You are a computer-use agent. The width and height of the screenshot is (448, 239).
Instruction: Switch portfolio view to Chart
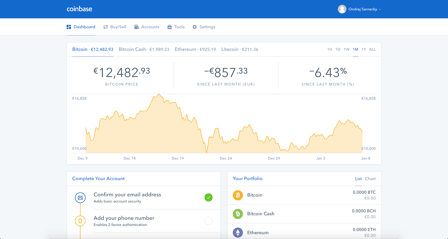pyautogui.click(x=370, y=179)
